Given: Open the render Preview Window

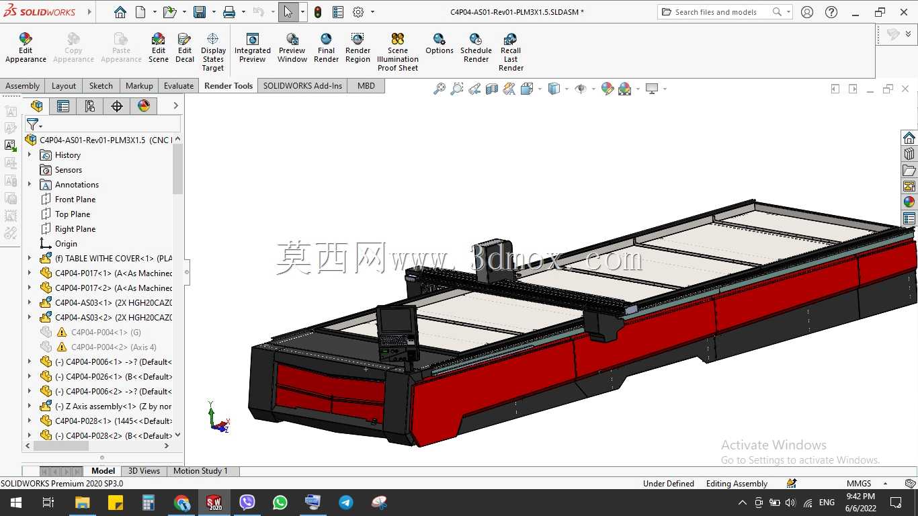Looking at the screenshot, I should pyautogui.click(x=292, y=48).
